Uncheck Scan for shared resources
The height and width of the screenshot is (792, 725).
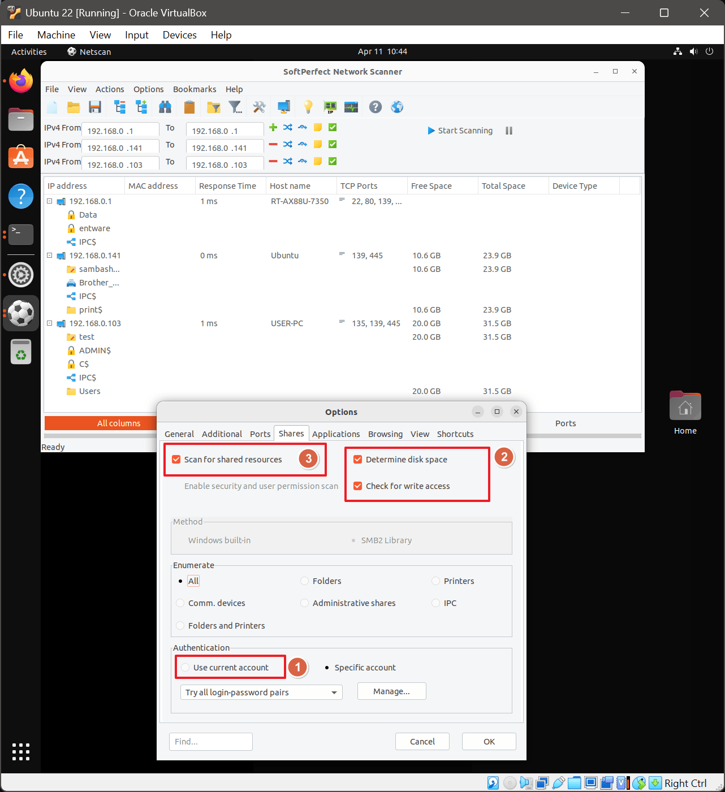coord(176,460)
